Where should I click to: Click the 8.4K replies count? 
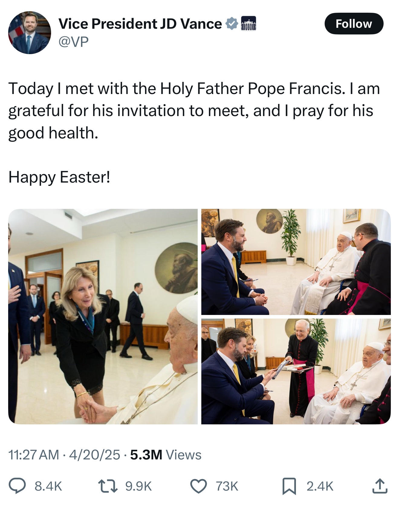(48, 486)
